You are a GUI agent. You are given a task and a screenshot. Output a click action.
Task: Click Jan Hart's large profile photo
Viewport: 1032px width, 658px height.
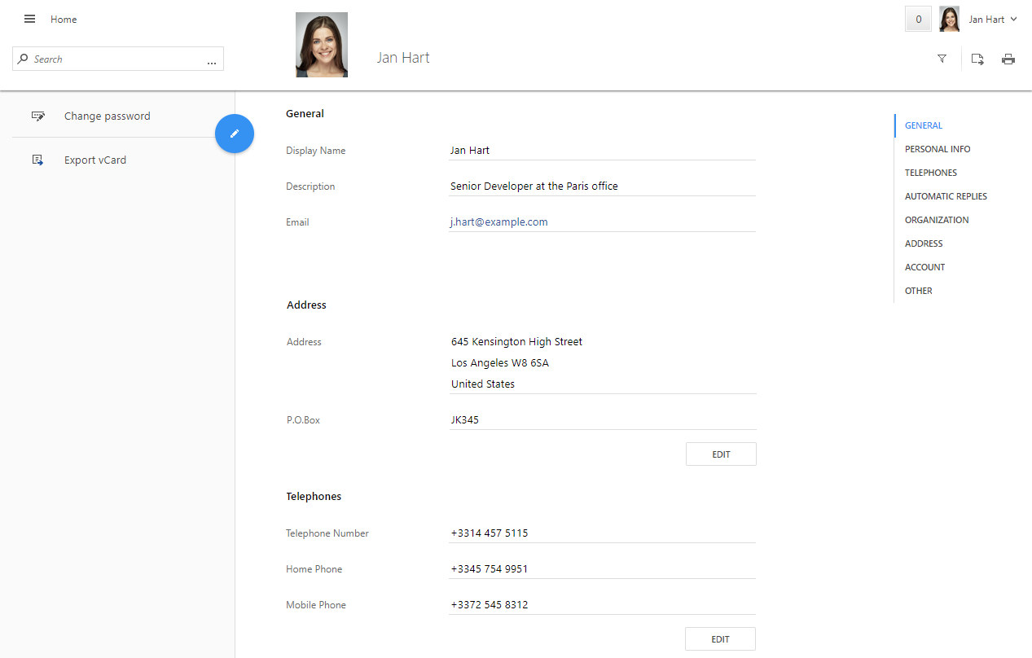321,44
